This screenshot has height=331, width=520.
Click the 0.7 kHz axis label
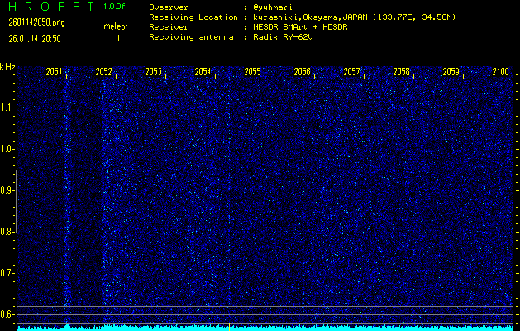click(x=7, y=273)
